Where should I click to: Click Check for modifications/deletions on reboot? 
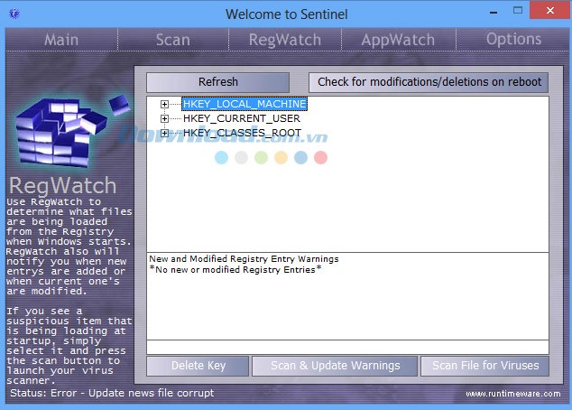coord(429,82)
